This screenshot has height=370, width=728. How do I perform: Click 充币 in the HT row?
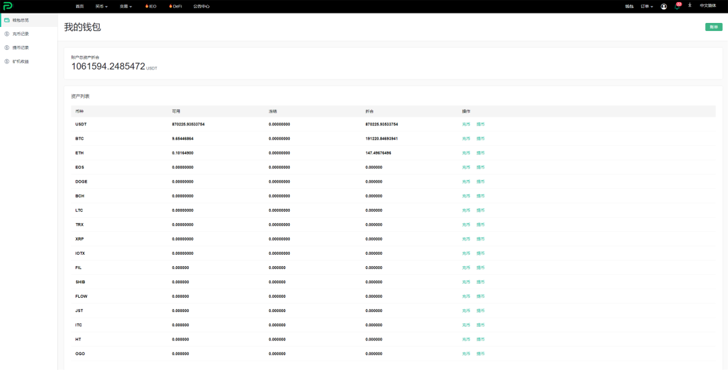pos(466,340)
